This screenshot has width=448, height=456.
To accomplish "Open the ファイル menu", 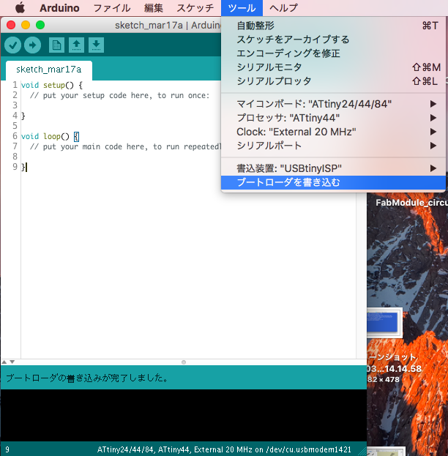I will coord(112,8).
